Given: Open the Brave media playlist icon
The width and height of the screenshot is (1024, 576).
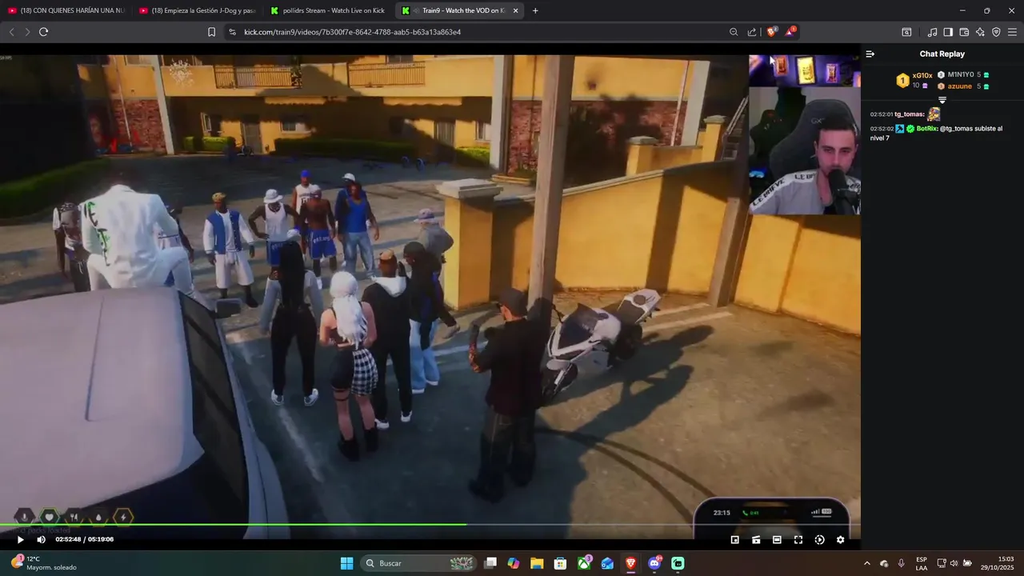Looking at the screenshot, I should coord(932,32).
